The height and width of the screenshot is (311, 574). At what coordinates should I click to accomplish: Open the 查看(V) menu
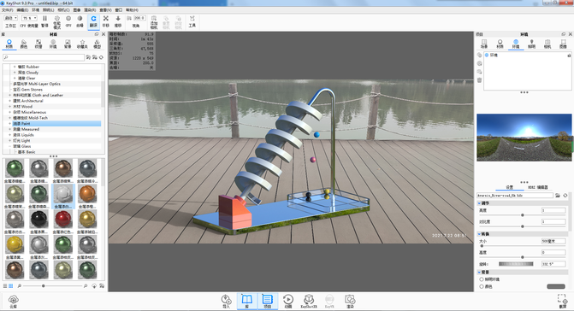click(106, 10)
